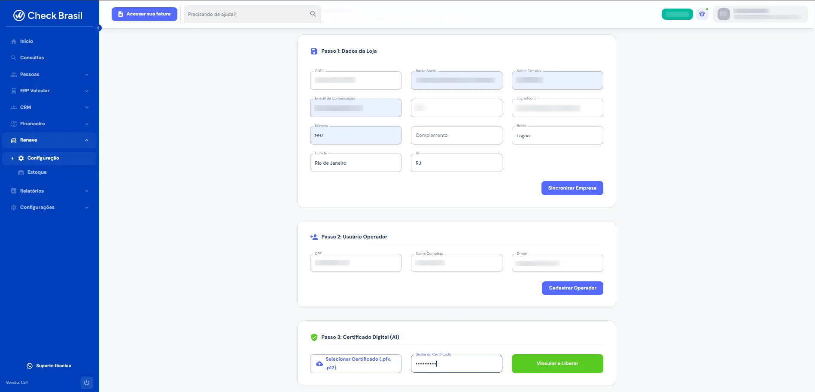Click the power logout icon
This screenshot has height=392, width=815.
87,383
